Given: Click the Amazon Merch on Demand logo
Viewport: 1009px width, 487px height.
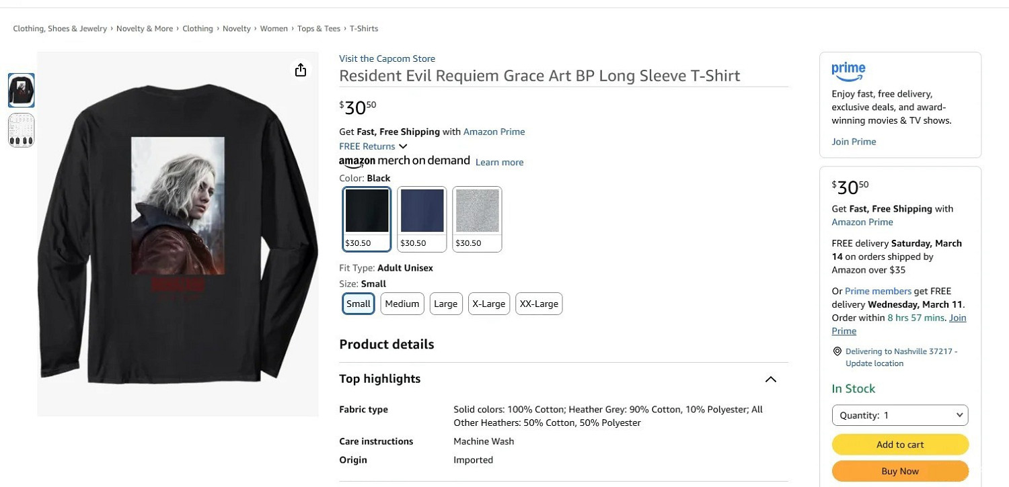Looking at the screenshot, I should point(404,161).
